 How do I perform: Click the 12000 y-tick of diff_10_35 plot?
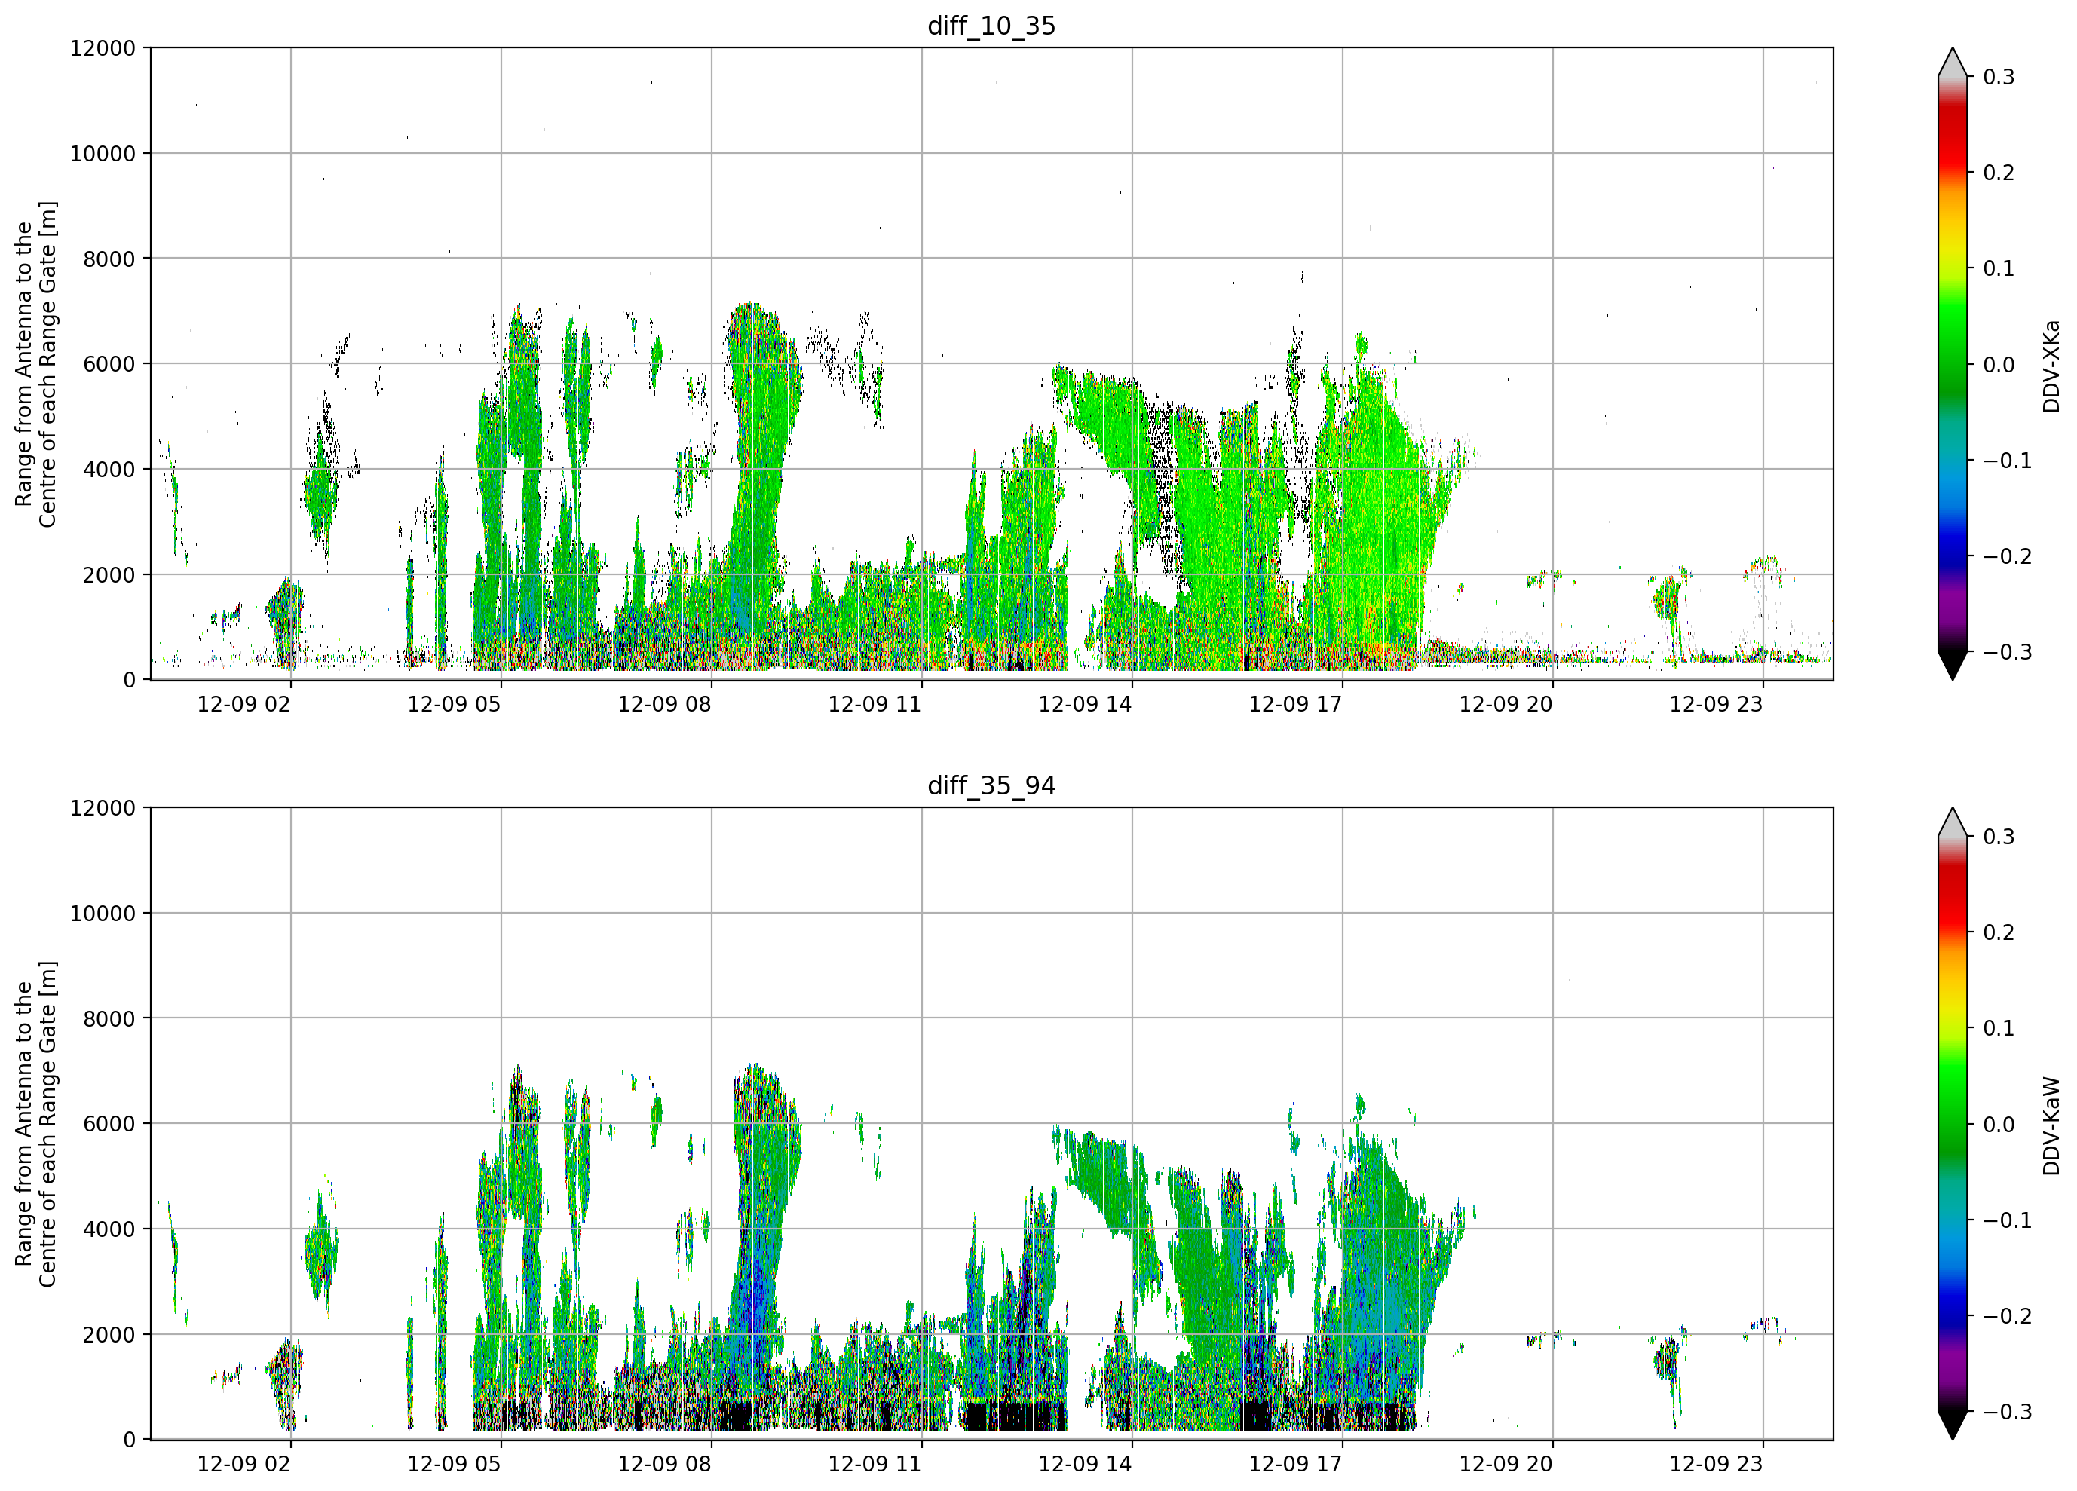pos(103,48)
